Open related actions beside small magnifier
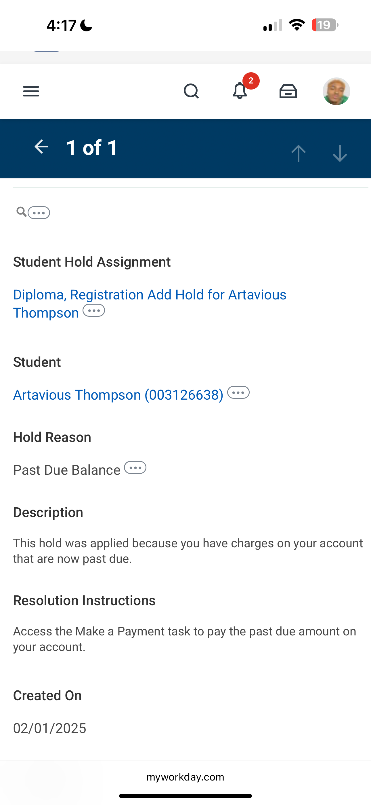Viewport: 371px width, 805px height. click(x=39, y=213)
